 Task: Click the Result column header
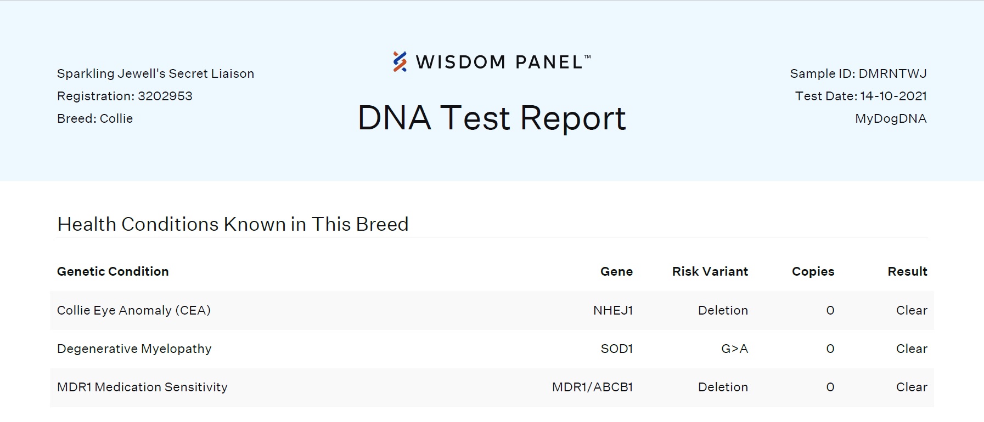coord(908,271)
